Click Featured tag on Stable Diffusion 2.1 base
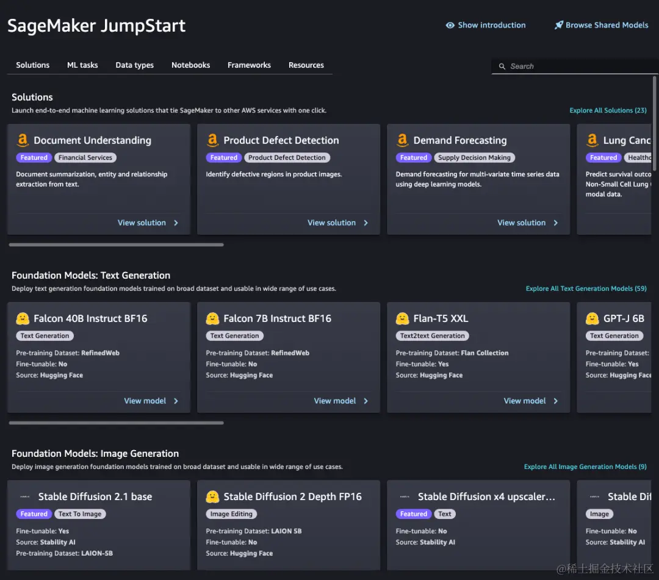This screenshot has width=659, height=580. [34, 514]
